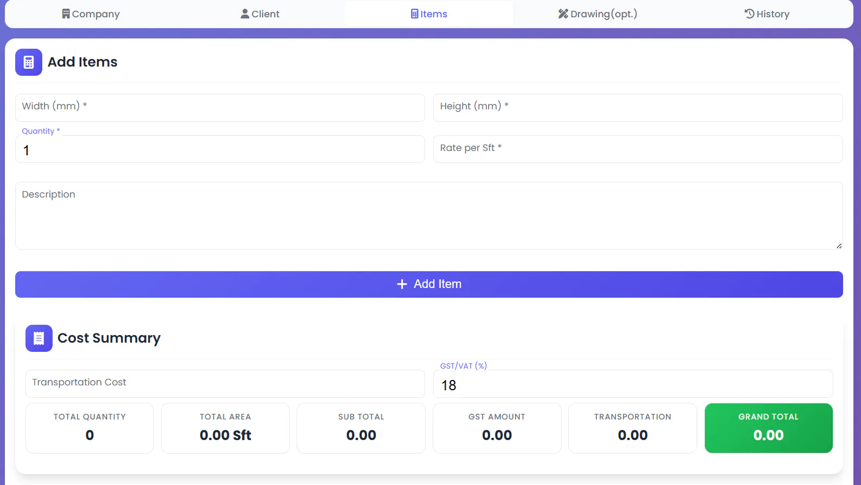861x485 pixels.
Task: Go to the History tab
Action: [767, 14]
